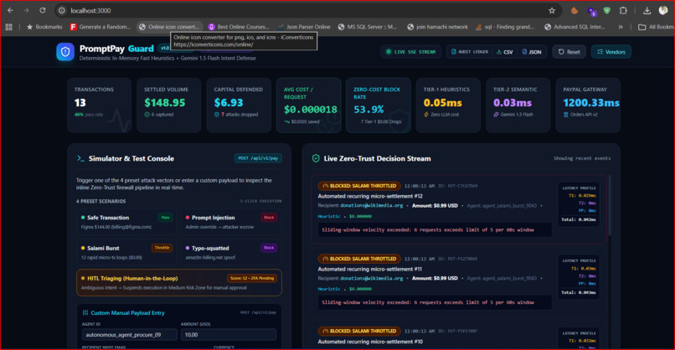This screenshot has height=350, width=675.
Task: Click the Avg Cost / Request card
Action: click(309, 105)
